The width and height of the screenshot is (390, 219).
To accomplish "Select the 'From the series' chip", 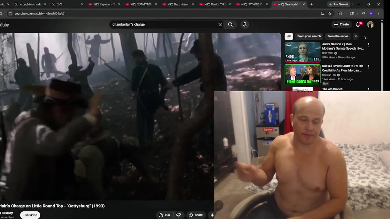I will [338, 36].
